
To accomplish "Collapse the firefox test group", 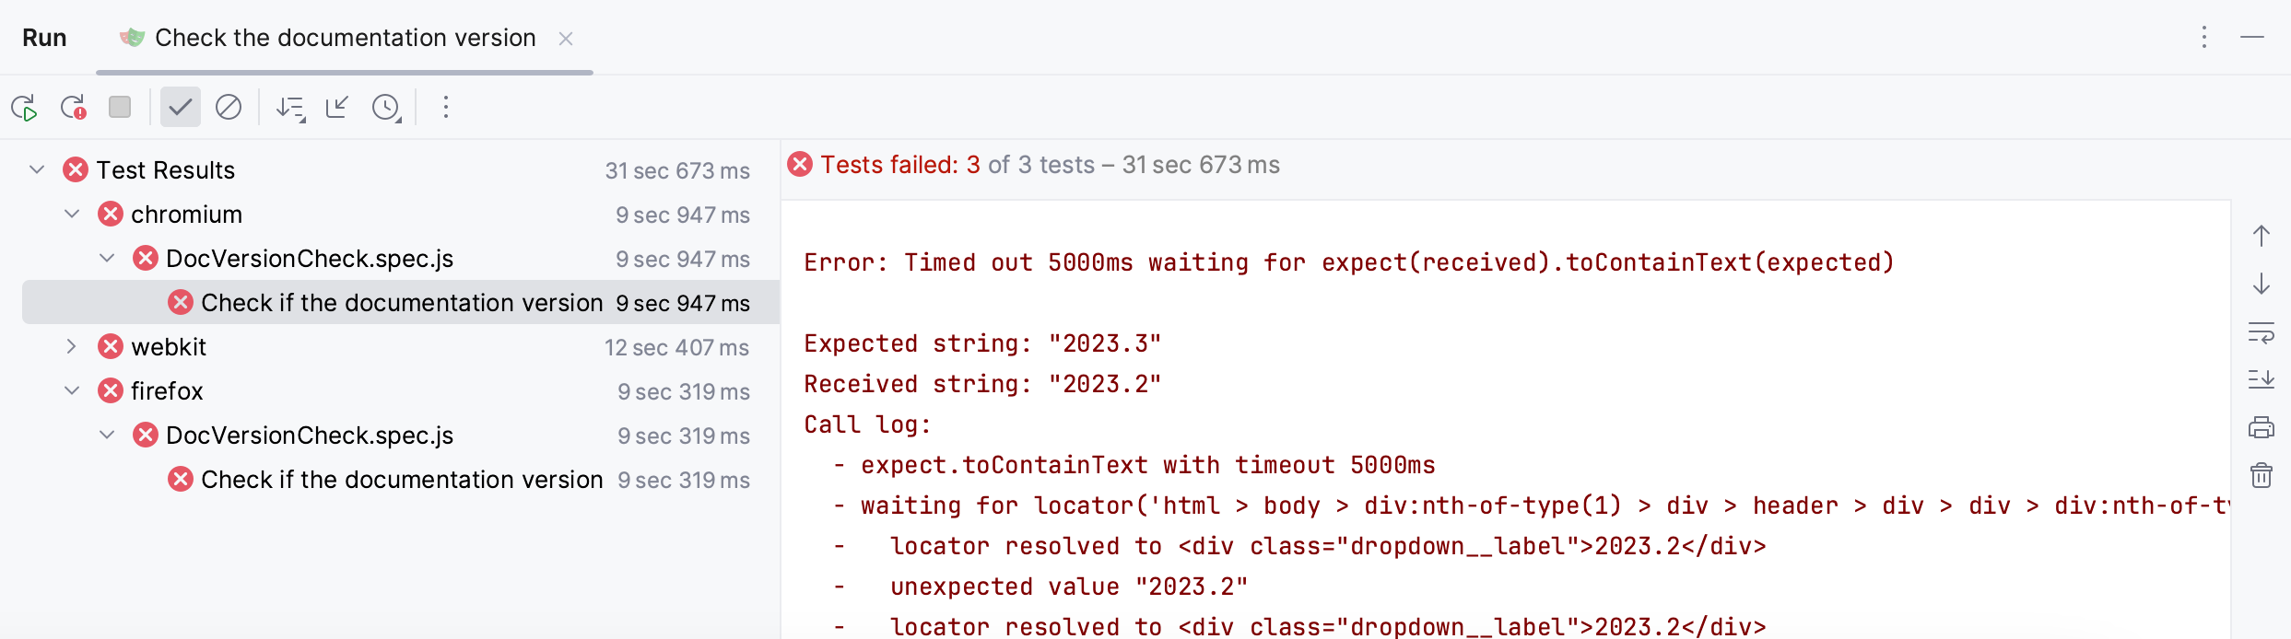I will (72, 390).
